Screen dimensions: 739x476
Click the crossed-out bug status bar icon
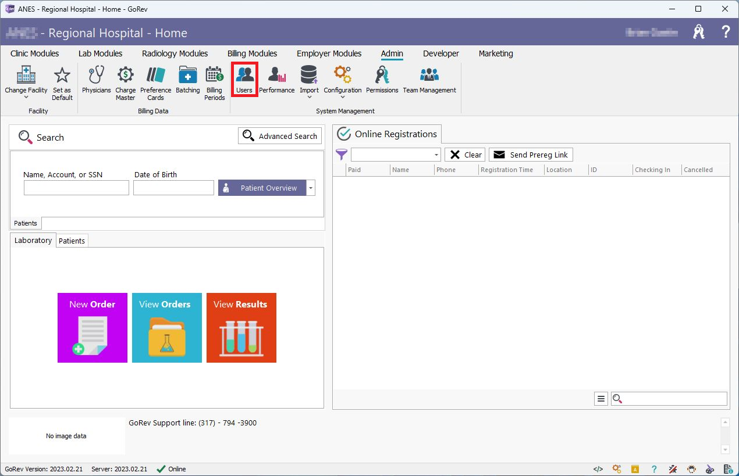[x=673, y=469]
